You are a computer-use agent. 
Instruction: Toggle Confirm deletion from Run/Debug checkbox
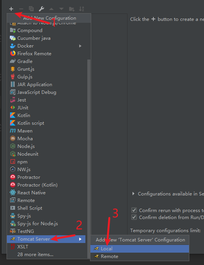134,217
